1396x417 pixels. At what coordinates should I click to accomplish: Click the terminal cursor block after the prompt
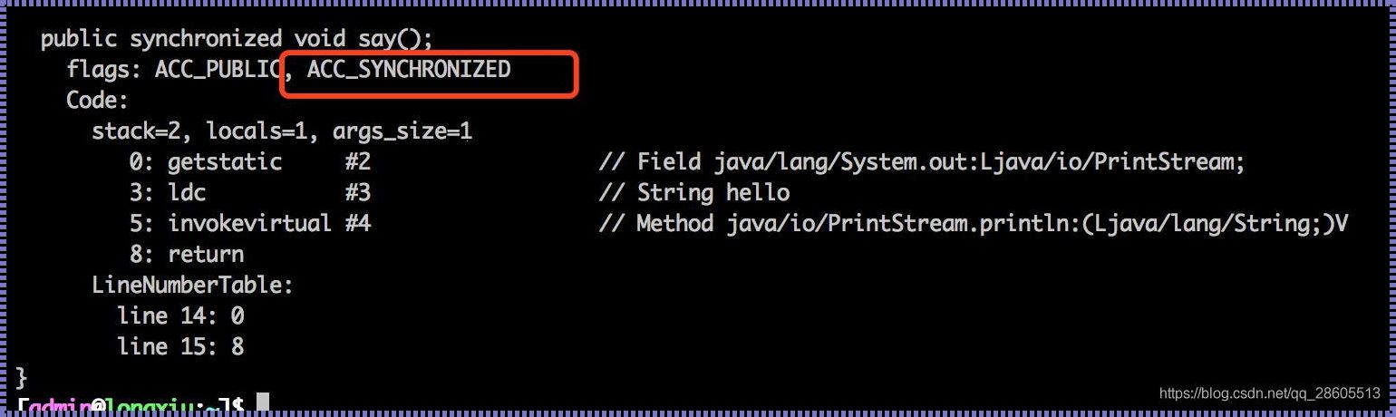click(263, 402)
